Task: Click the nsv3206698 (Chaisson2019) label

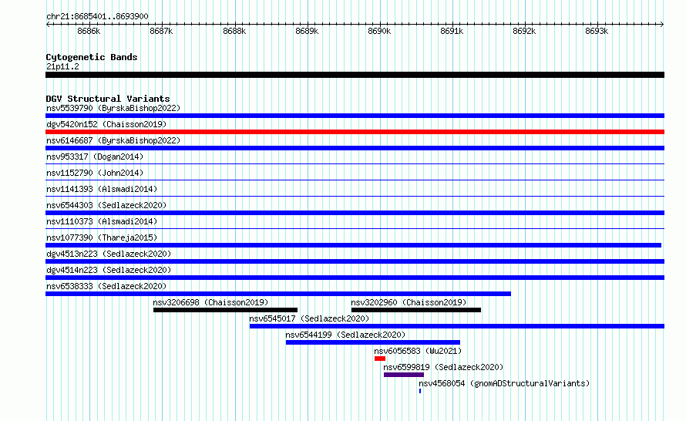Action: coord(210,302)
